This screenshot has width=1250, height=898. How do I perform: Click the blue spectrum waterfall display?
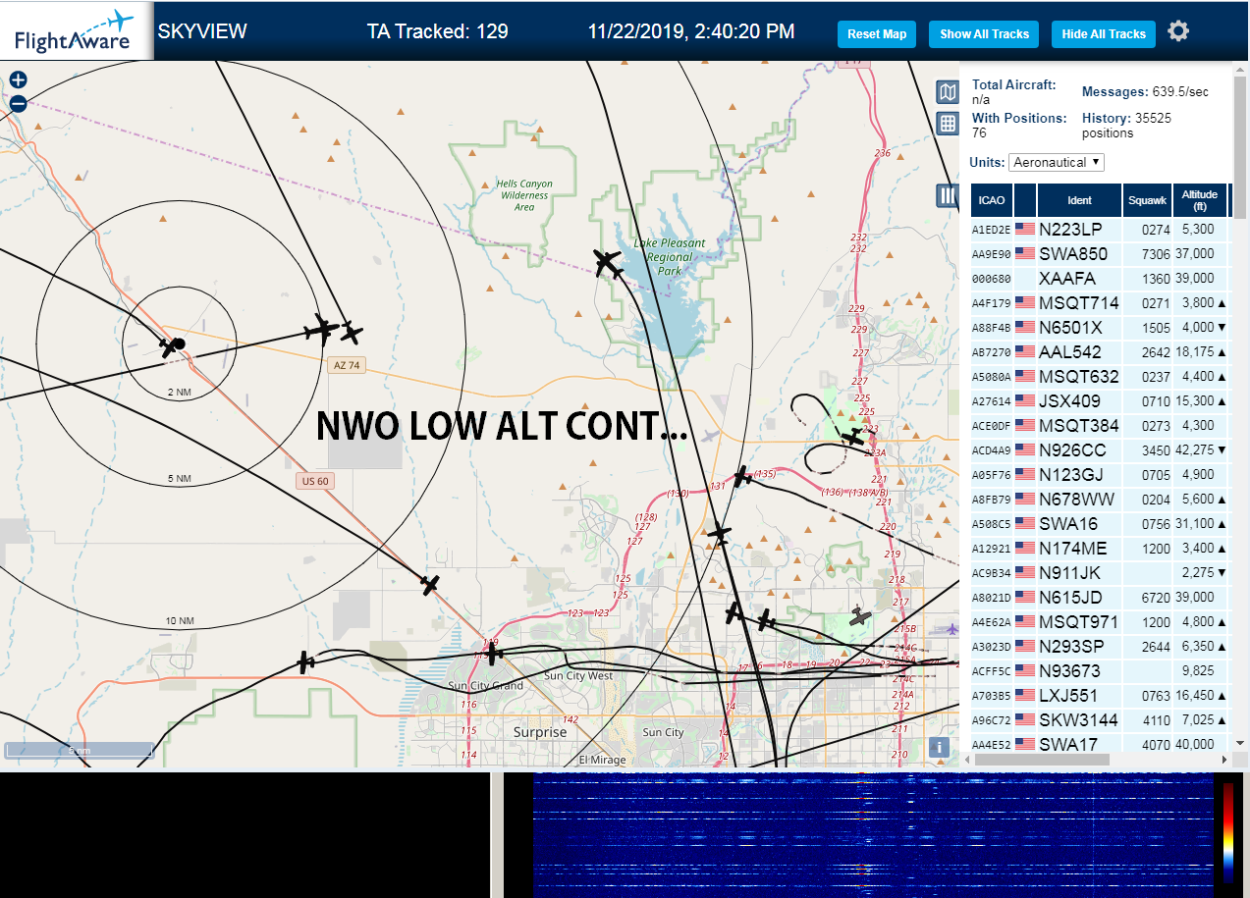(x=873, y=835)
